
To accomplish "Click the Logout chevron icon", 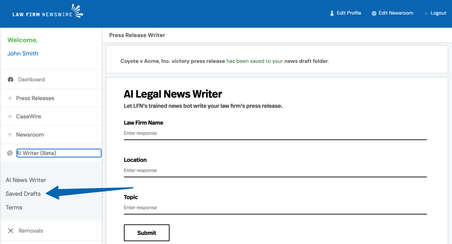I will [426, 13].
